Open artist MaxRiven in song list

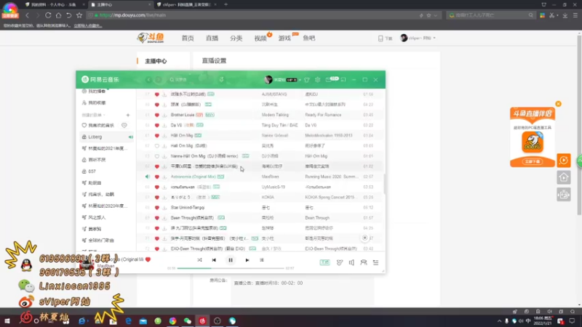click(270, 177)
